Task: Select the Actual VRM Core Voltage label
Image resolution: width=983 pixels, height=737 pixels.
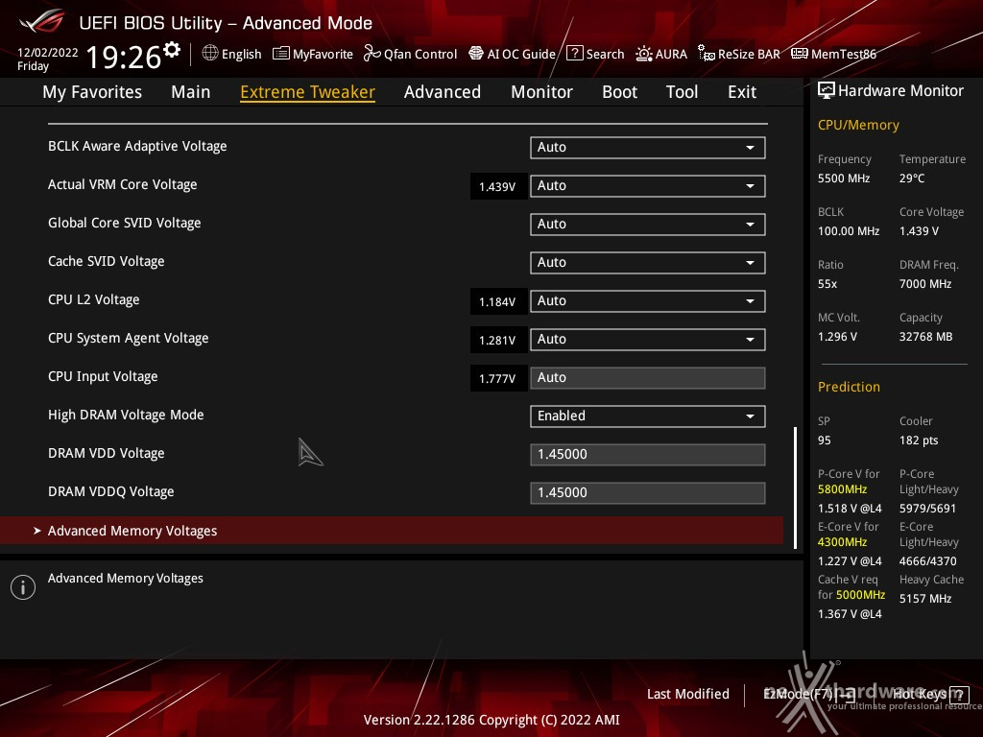Action: coord(122,184)
